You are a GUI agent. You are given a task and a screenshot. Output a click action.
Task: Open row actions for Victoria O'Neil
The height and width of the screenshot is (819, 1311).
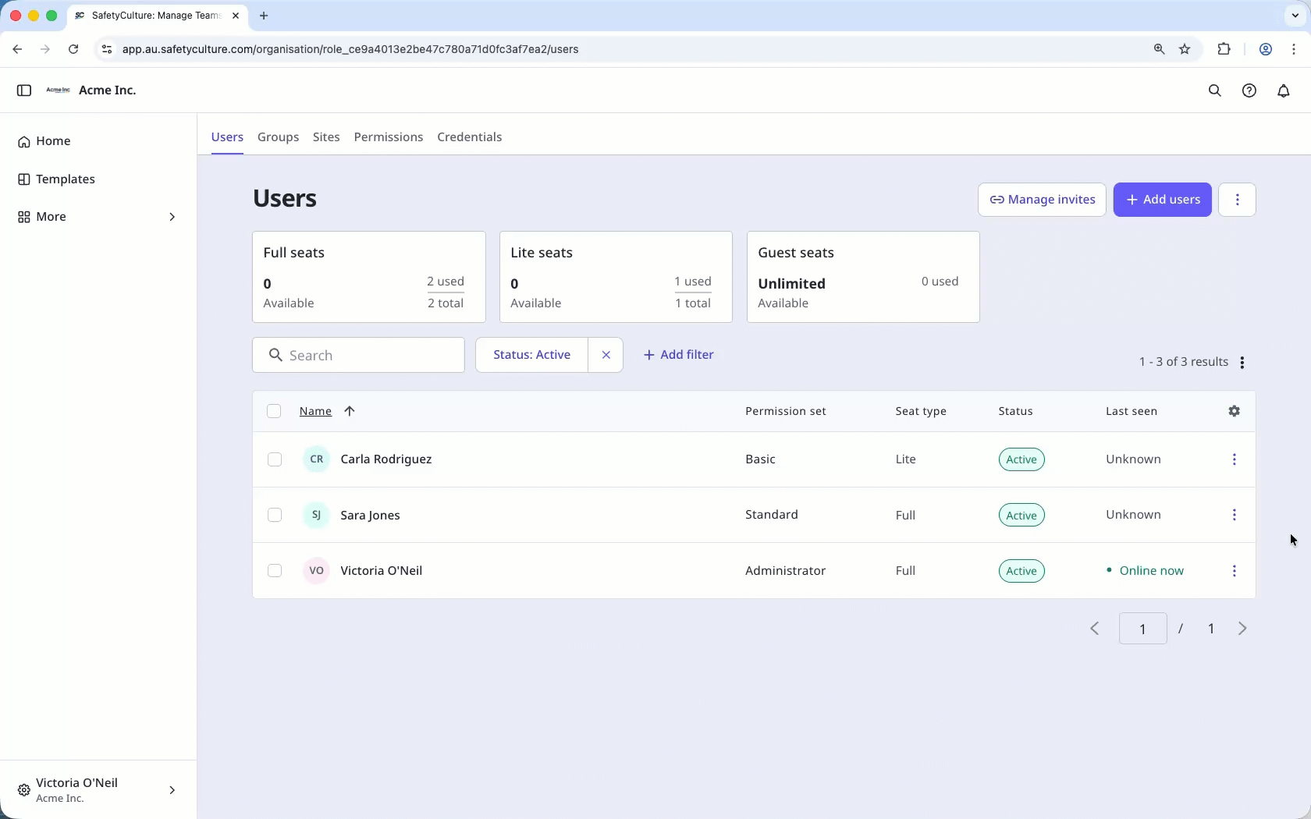point(1235,571)
